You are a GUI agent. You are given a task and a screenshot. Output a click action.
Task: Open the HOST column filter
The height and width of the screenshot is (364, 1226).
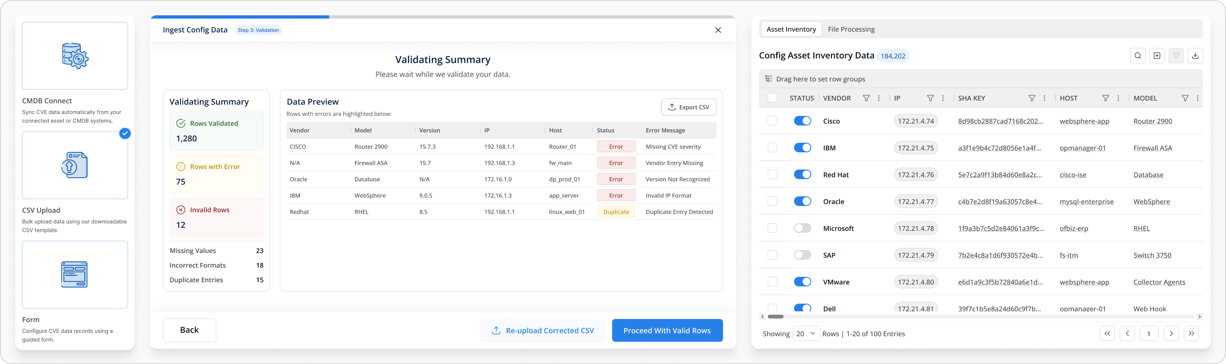point(1106,98)
